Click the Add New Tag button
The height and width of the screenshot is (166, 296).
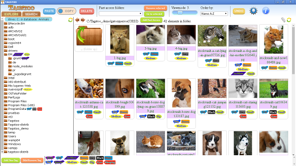coord(11,160)
